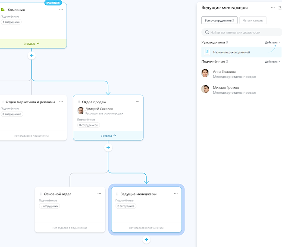Click plus button below Ведущие менеджеры card
Image resolution: width=282 pixels, height=247 pixels.
pos(147,239)
